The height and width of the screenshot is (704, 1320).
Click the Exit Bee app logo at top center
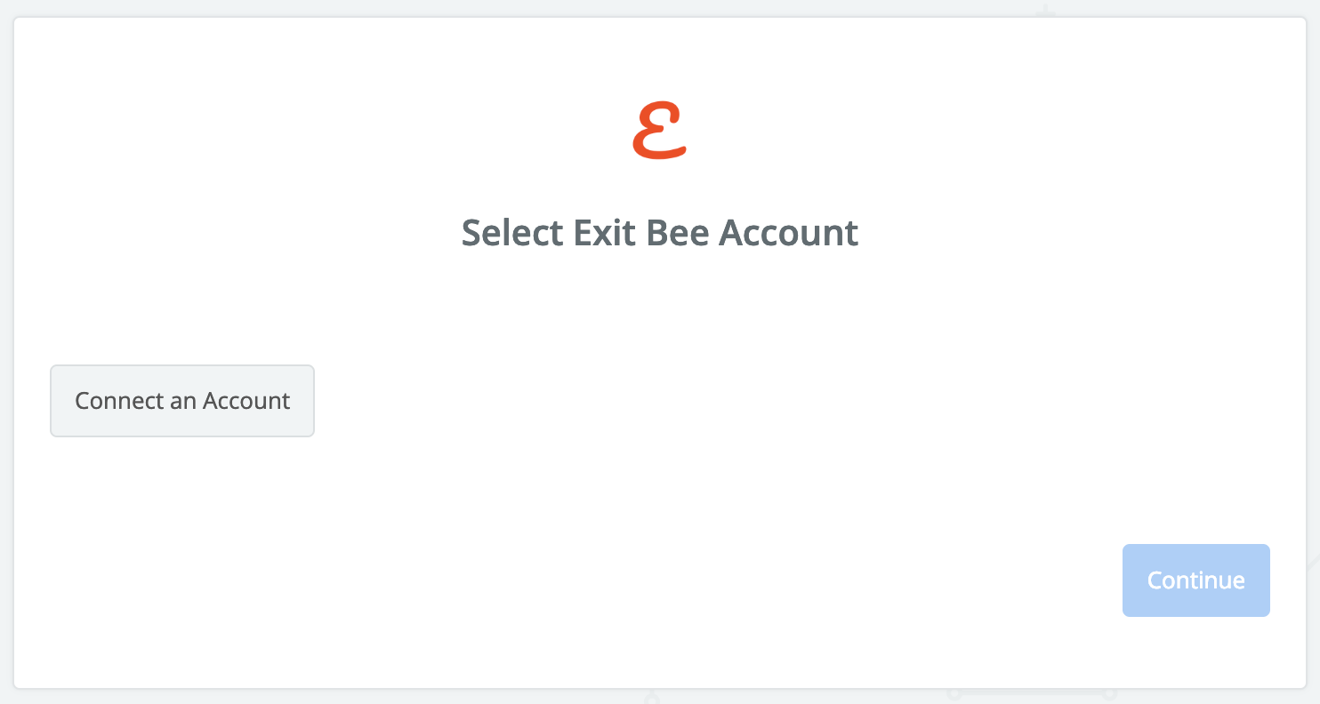click(x=660, y=131)
